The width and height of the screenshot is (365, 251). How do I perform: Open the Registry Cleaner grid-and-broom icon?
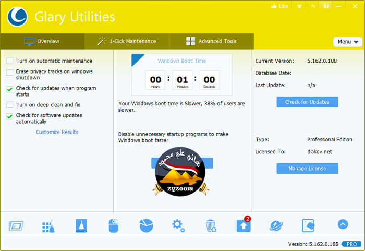click(48, 226)
